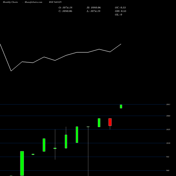Click the low value 'L: 1074.18'
The height and width of the screenshot is (176, 176).
[x=93, y=11]
